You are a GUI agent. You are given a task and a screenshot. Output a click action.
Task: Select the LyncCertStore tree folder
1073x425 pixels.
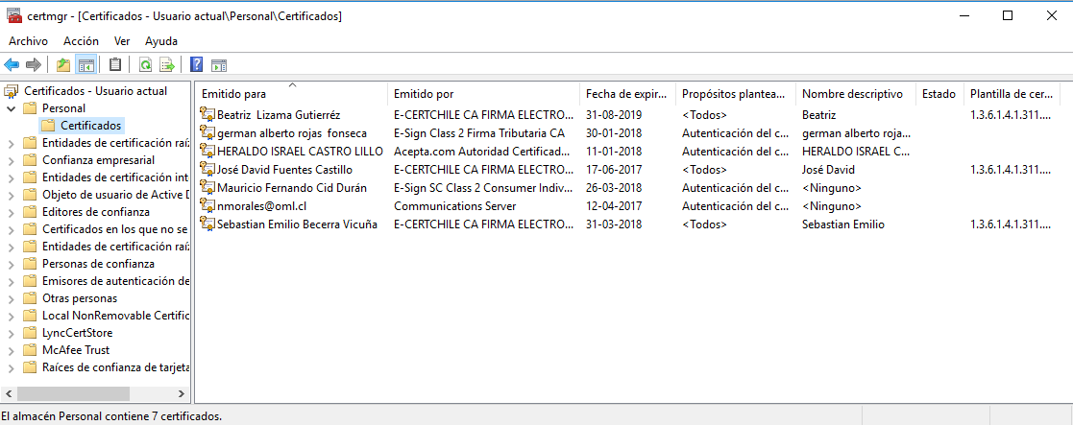coord(79,333)
